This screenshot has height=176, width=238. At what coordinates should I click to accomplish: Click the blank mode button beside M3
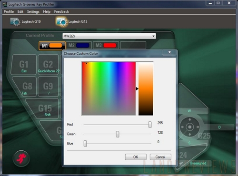[133, 45]
